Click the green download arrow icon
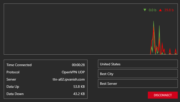 click(145, 10)
